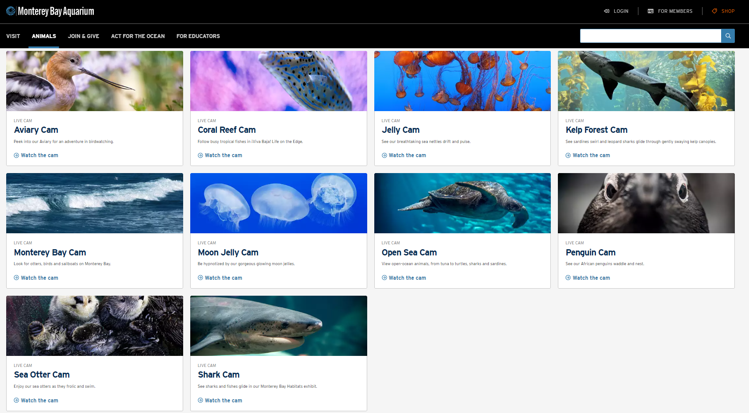Open the VISIT menu
This screenshot has height=413, width=749.
[13, 36]
